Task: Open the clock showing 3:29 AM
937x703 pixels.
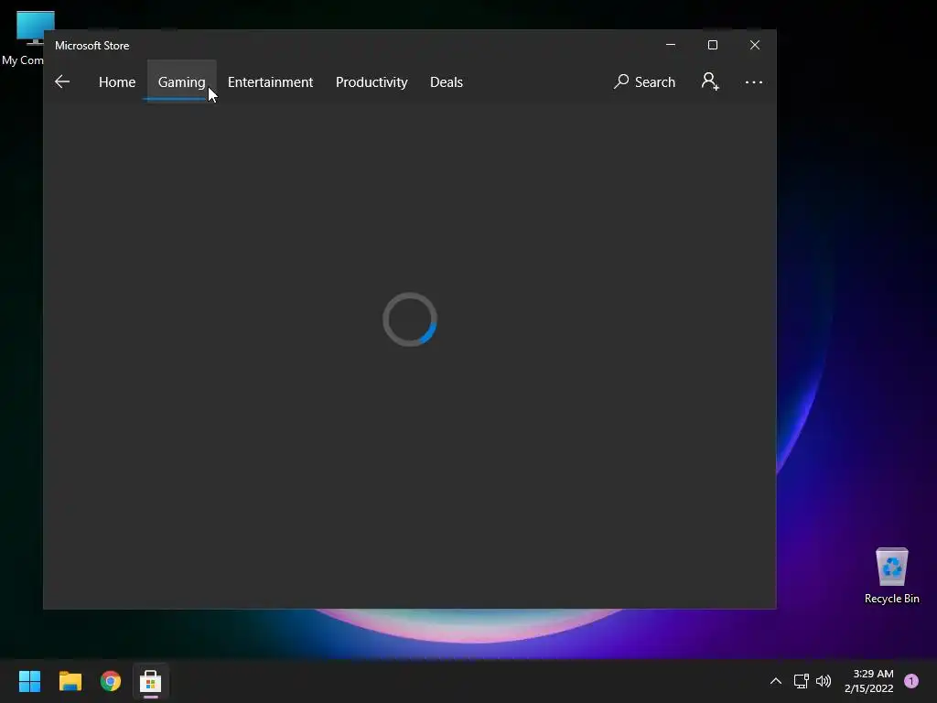Action: click(x=869, y=681)
